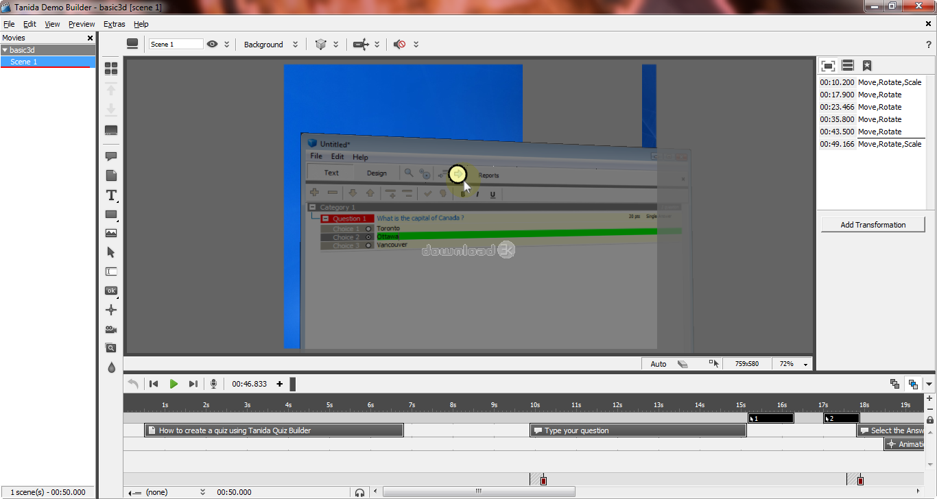Screen dimensions: 937x499
Task: Pick the image insert tool
Action: 111,233
